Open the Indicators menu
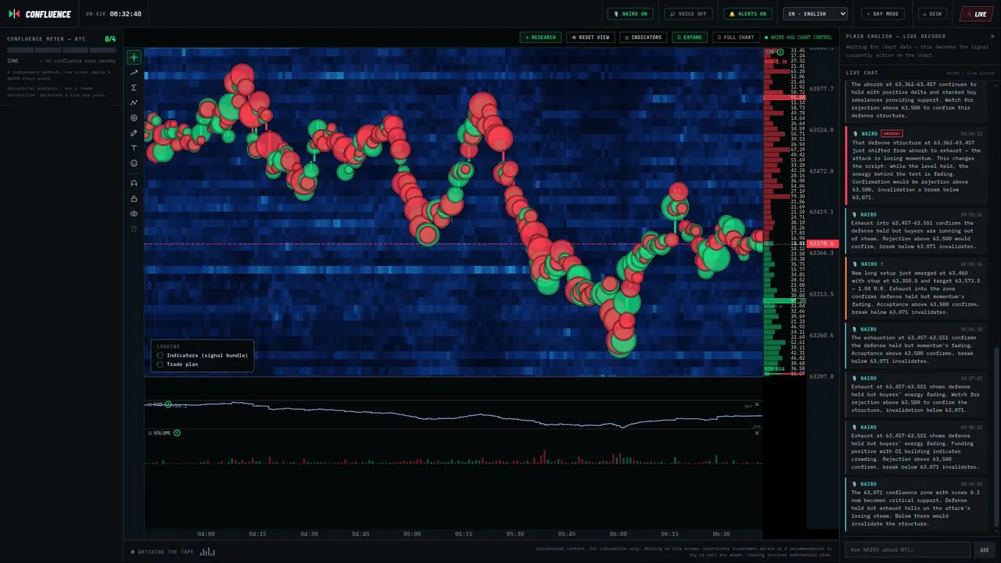Screen dimensions: 1001x563 pyautogui.click(x=644, y=38)
